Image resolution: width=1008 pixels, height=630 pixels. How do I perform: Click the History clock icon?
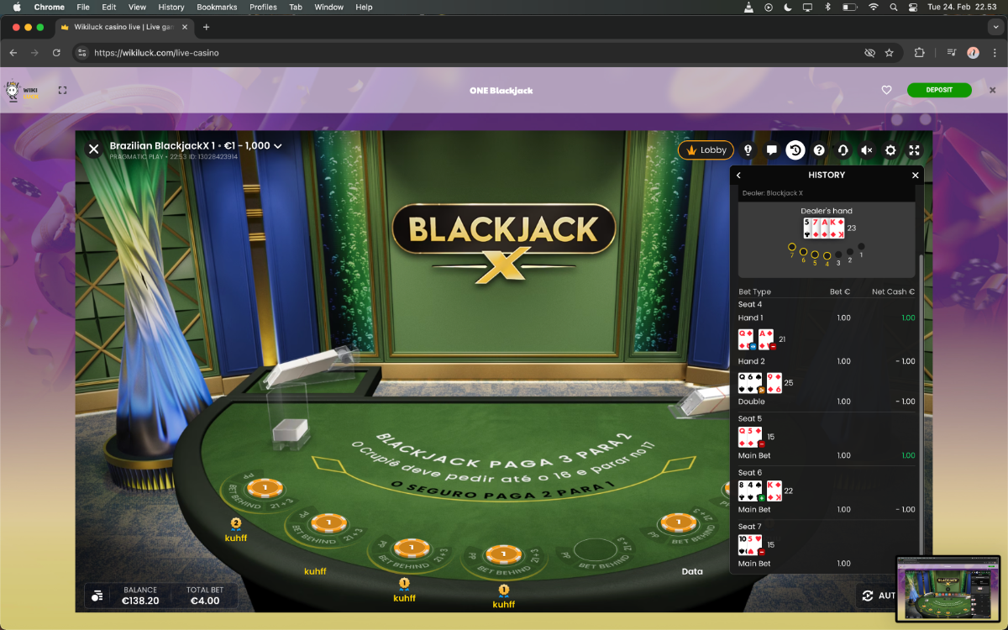(x=795, y=150)
